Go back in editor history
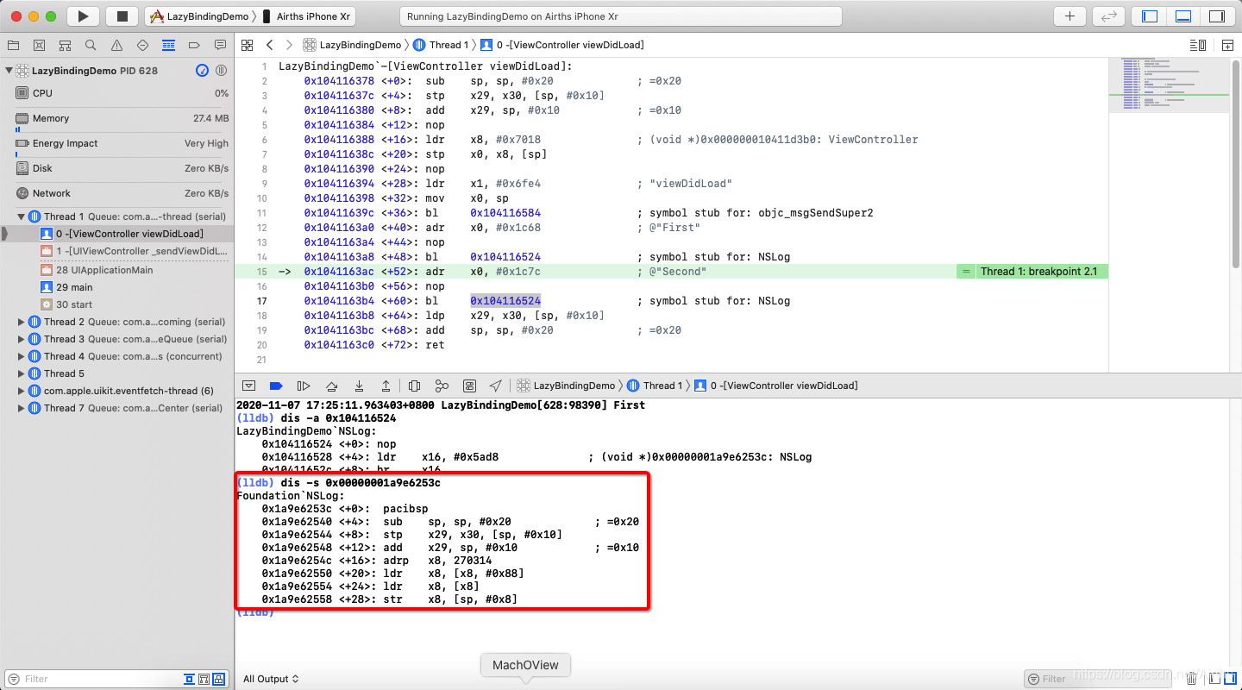Image resolution: width=1242 pixels, height=690 pixels. (x=270, y=45)
